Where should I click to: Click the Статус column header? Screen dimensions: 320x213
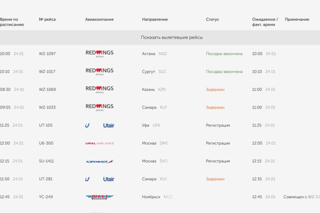(x=212, y=20)
